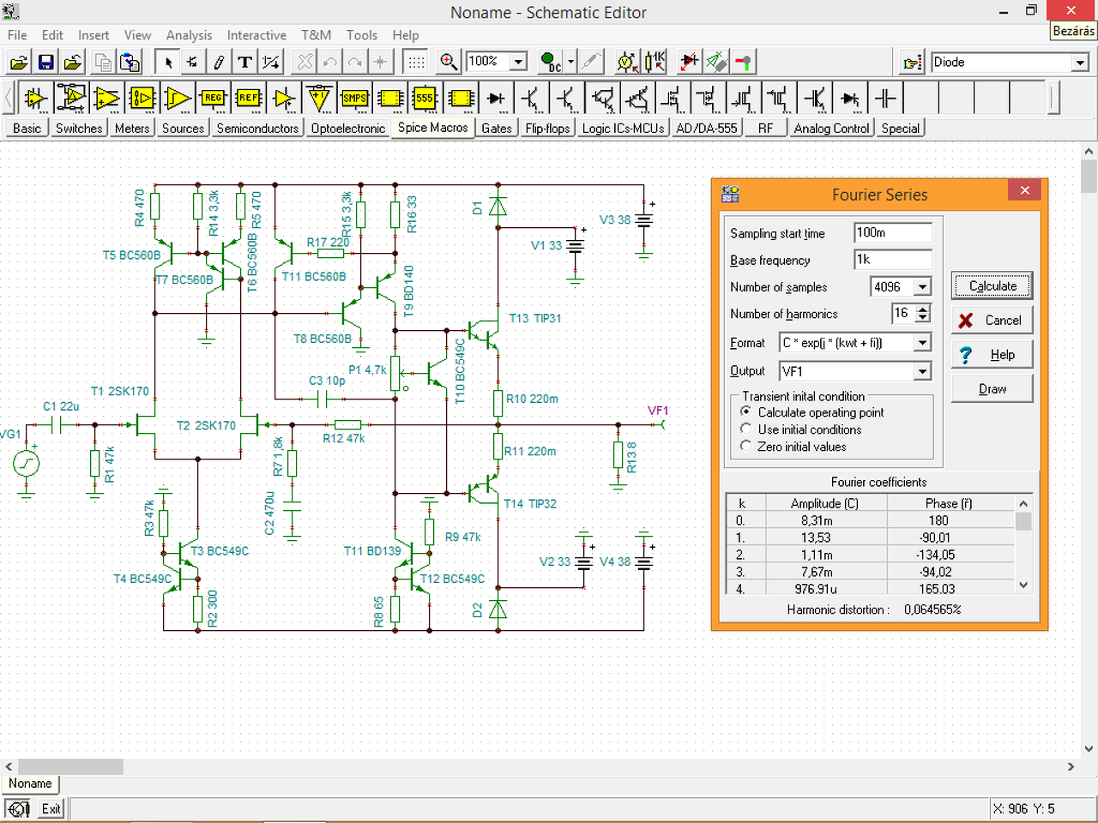Image resolution: width=1098 pixels, height=823 pixels.
Task: Click the Save floppy disk icon
Action: click(x=46, y=62)
